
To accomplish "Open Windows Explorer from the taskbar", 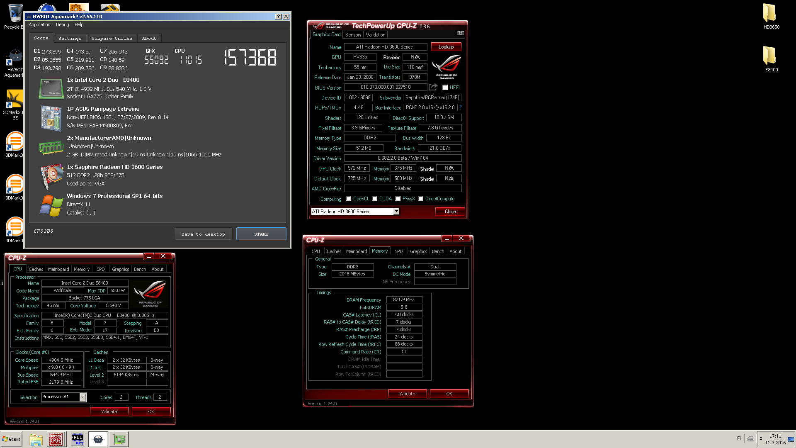I will 36,439.
